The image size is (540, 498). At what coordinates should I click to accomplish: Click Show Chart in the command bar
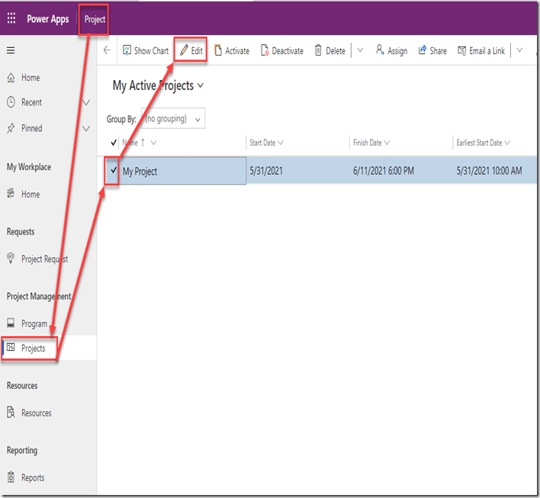point(145,51)
